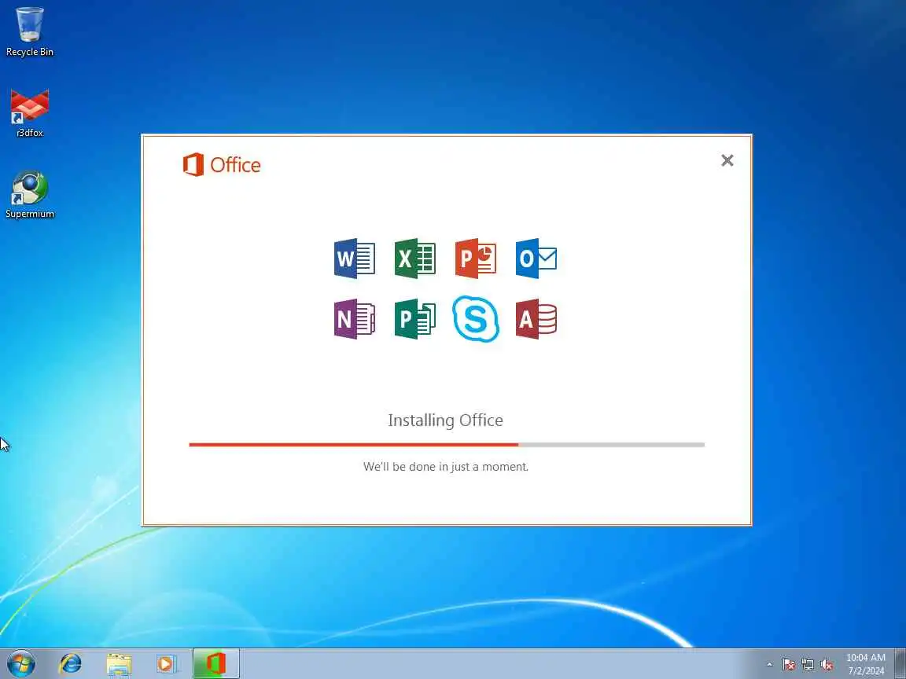906x679 pixels.
Task: Click the Access icon in the installer
Action: (536, 319)
